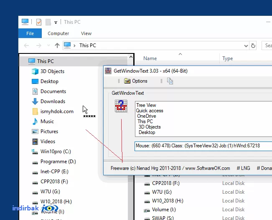Click the navigation tree scroll up arrow
This screenshot has width=272, height=220.
(131, 57)
